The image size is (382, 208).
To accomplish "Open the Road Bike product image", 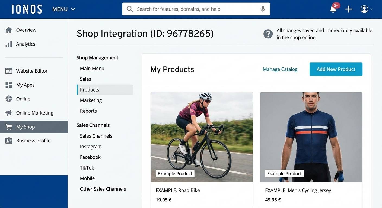I will [x=202, y=137].
